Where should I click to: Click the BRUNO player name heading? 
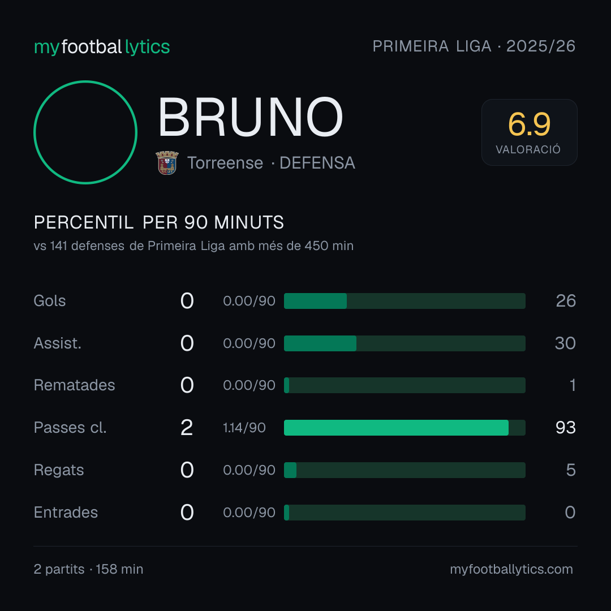[x=250, y=117]
